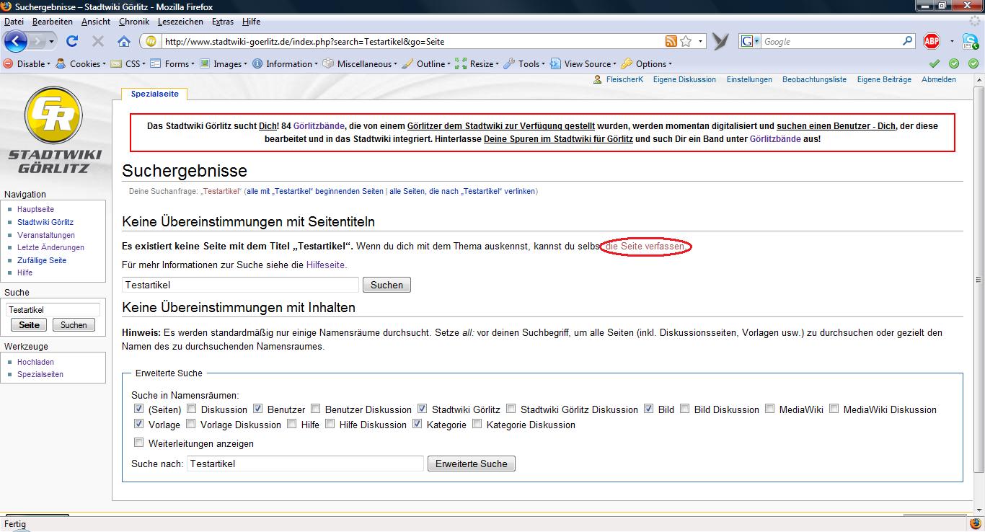Click the magnifier icon in Google search box
Viewport: 985px width, 532px height.
(x=908, y=41)
